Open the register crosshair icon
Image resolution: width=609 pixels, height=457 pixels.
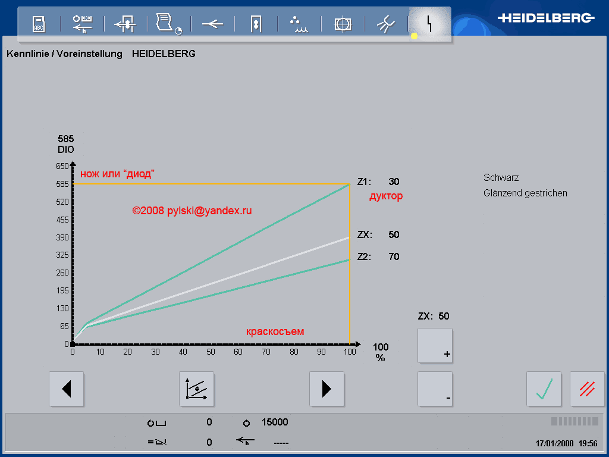tap(343, 24)
